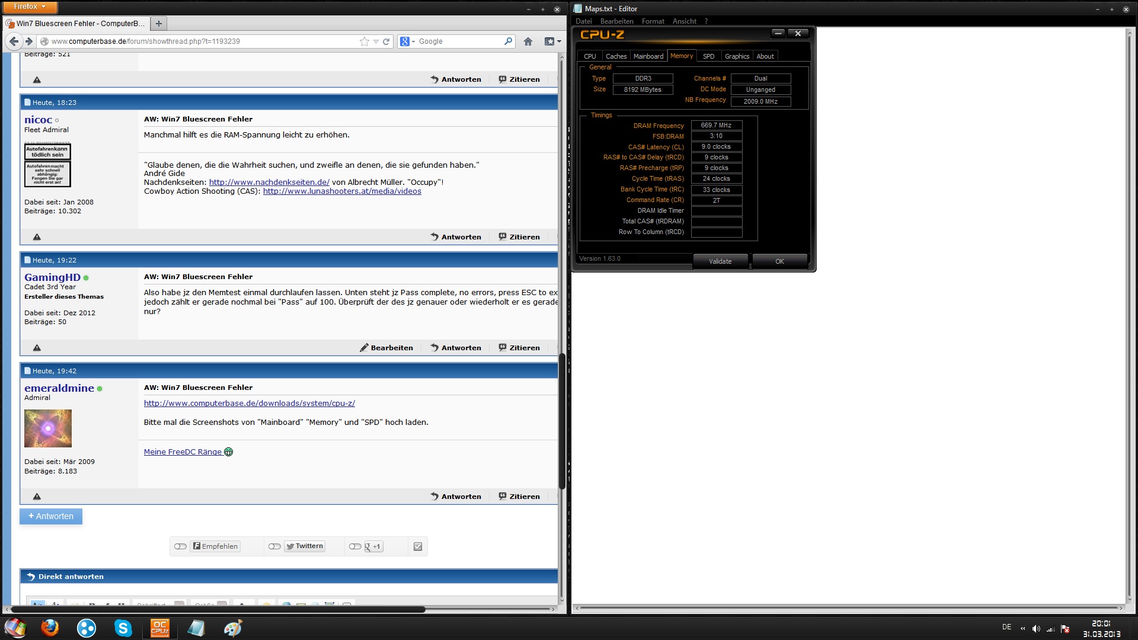Switch to the SPD tab in CPU-Z
This screenshot has height=640, width=1138.
click(708, 56)
